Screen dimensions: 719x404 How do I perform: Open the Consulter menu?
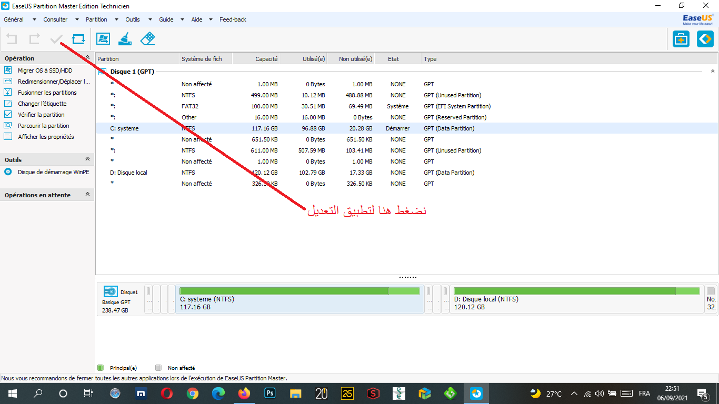pyautogui.click(x=55, y=19)
